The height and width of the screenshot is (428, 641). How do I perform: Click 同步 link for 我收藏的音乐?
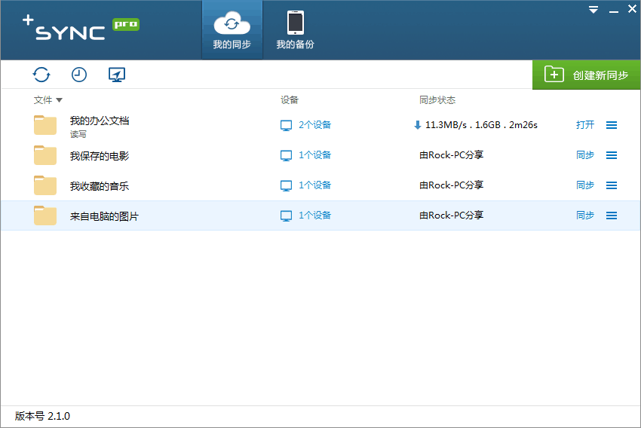pos(585,185)
